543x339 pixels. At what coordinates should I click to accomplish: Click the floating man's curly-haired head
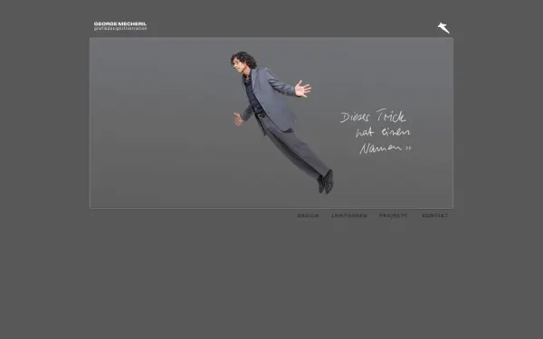pyautogui.click(x=243, y=61)
